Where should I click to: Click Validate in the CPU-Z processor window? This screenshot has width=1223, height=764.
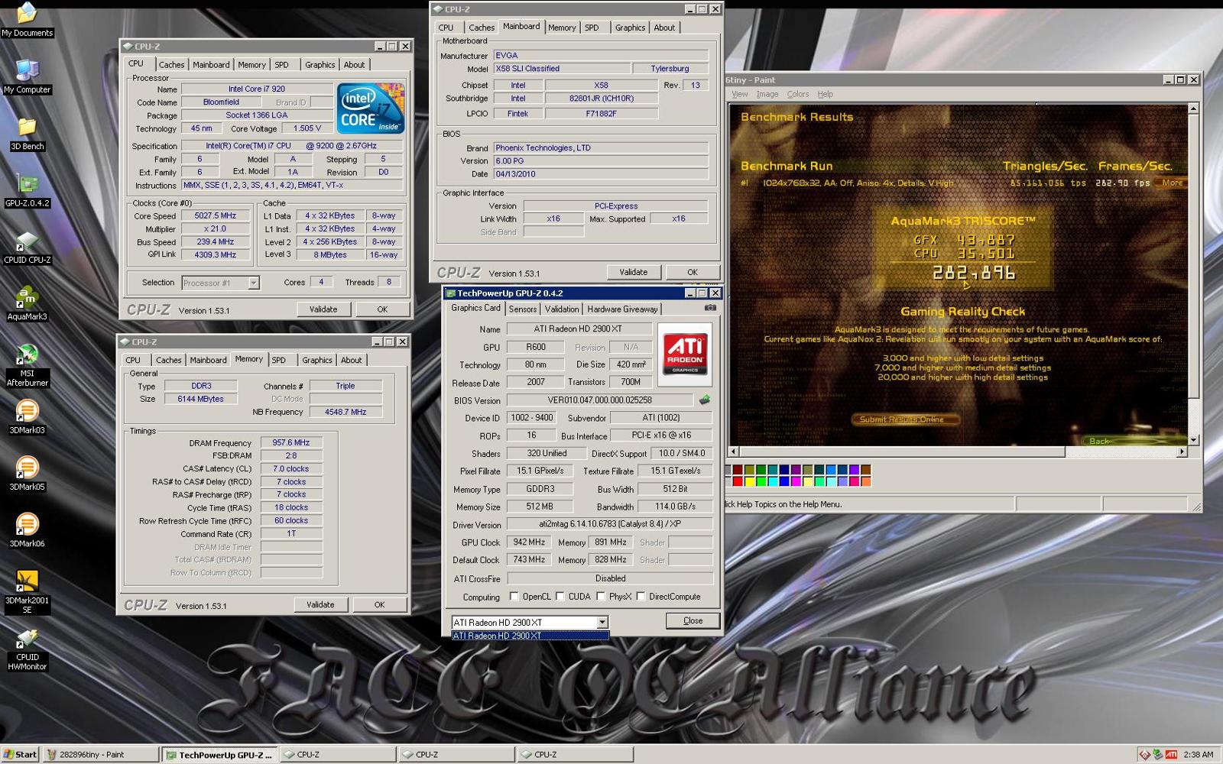click(x=323, y=309)
